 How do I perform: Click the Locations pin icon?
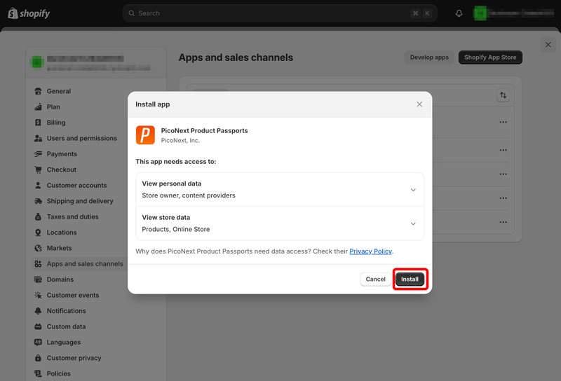pos(39,233)
